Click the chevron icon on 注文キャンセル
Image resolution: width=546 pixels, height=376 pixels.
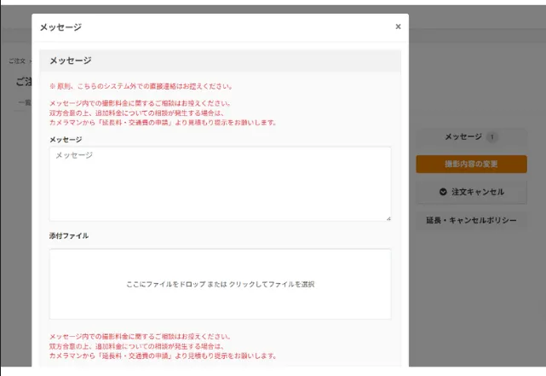(443, 192)
